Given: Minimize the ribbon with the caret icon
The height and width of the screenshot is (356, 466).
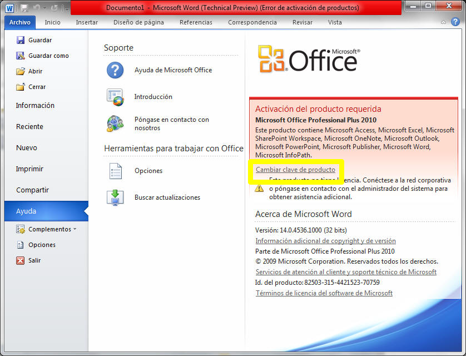Looking at the screenshot, I should pyautogui.click(x=443, y=22).
